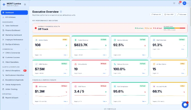The width and height of the screenshot is (191, 110).
Task: Collapse the sidebar with the panel icon
Action: point(25,4)
